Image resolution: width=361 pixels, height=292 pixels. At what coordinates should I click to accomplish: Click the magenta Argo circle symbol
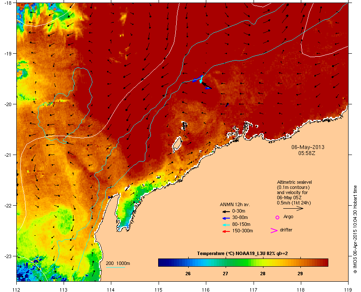(x=278, y=217)
